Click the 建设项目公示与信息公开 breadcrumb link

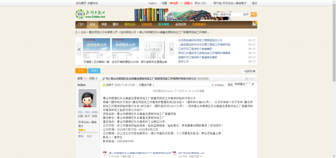[x=103, y=32]
